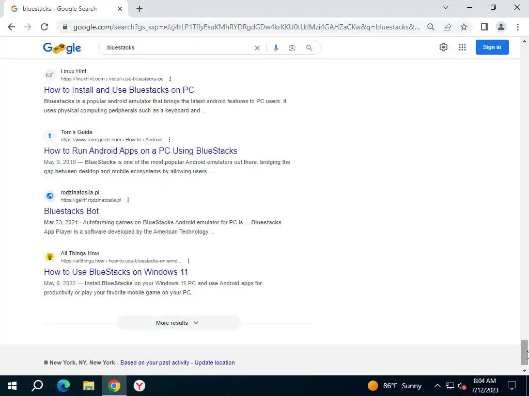Screen dimensions: 529x396
Task: Go back with the browser back arrow
Action: pos(11,27)
